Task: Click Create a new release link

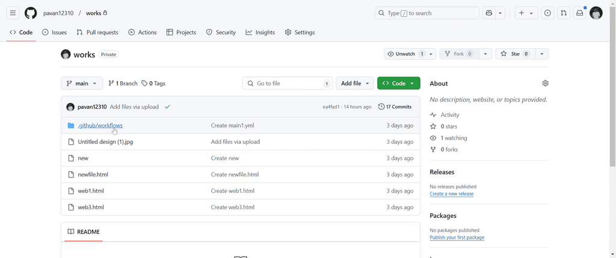Action: 451,194
